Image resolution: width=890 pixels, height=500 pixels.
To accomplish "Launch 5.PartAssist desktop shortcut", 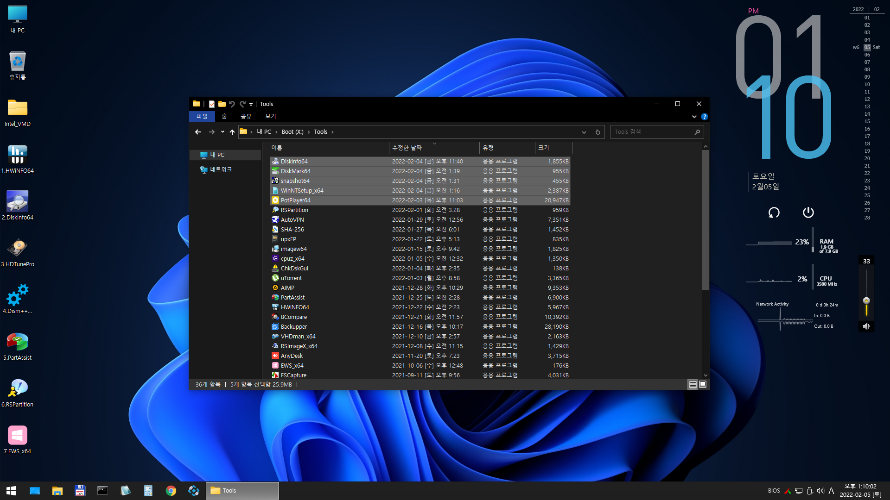I will (18, 346).
